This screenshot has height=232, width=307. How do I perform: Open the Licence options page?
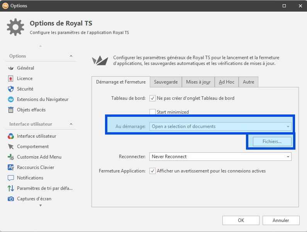pos(25,78)
